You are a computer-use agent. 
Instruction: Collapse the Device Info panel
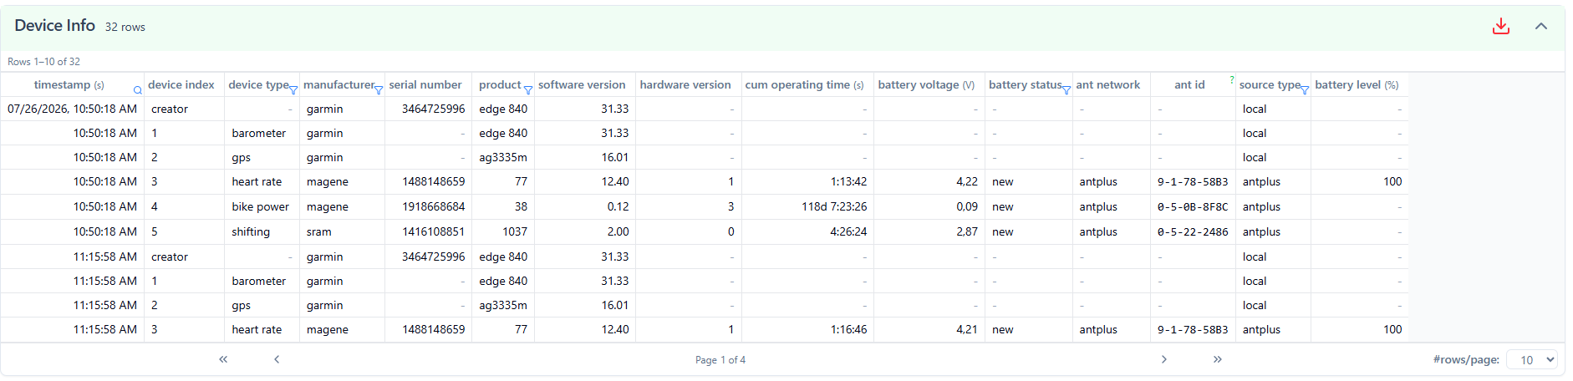click(x=1541, y=27)
